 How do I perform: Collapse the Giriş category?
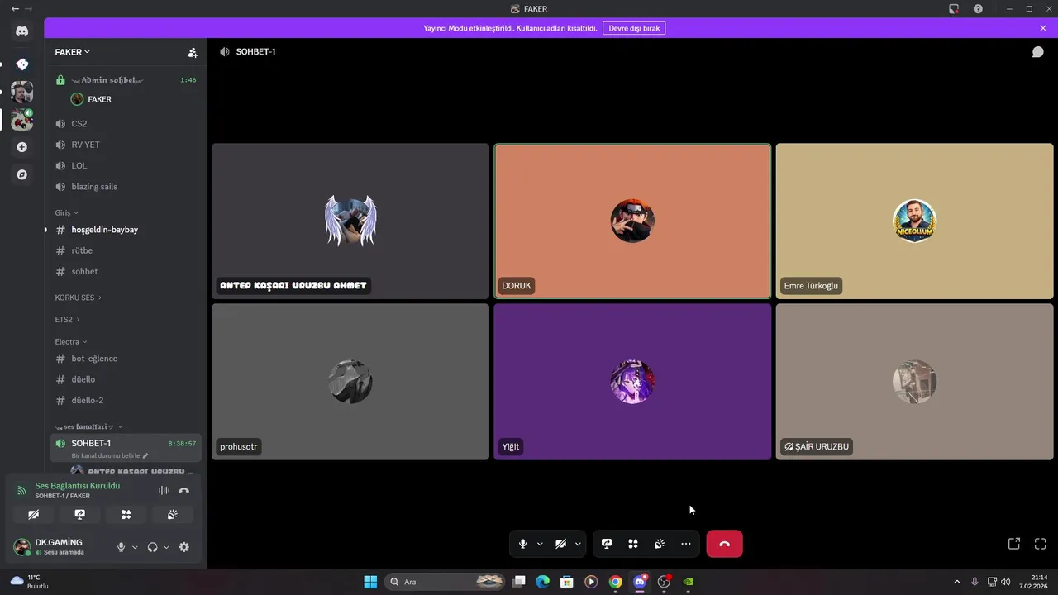pos(67,212)
